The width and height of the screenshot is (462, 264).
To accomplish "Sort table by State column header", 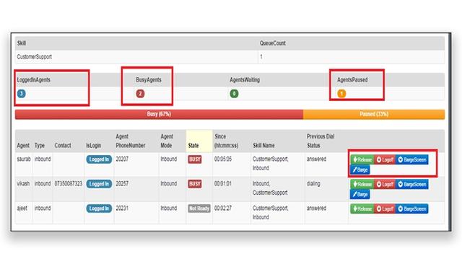I will [x=193, y=146].
